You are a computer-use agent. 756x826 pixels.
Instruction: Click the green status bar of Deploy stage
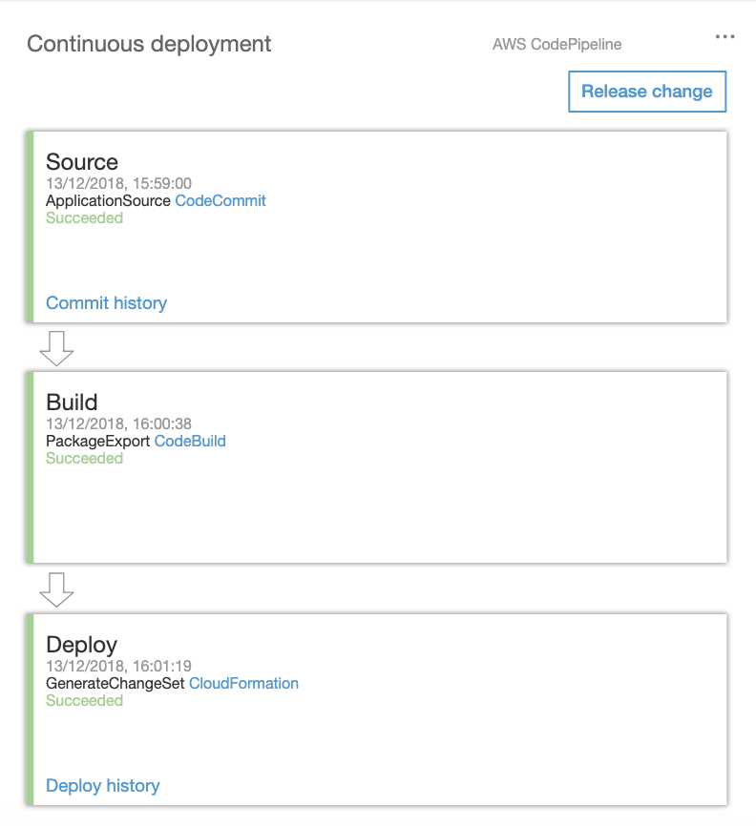[30, 709]
